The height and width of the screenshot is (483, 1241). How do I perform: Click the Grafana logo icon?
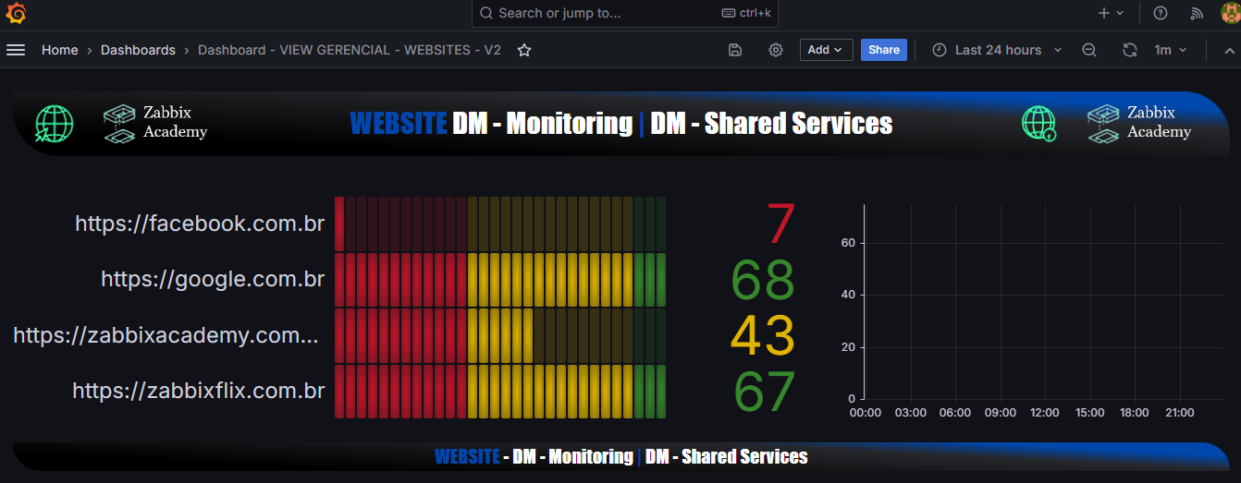click(16, 13)
